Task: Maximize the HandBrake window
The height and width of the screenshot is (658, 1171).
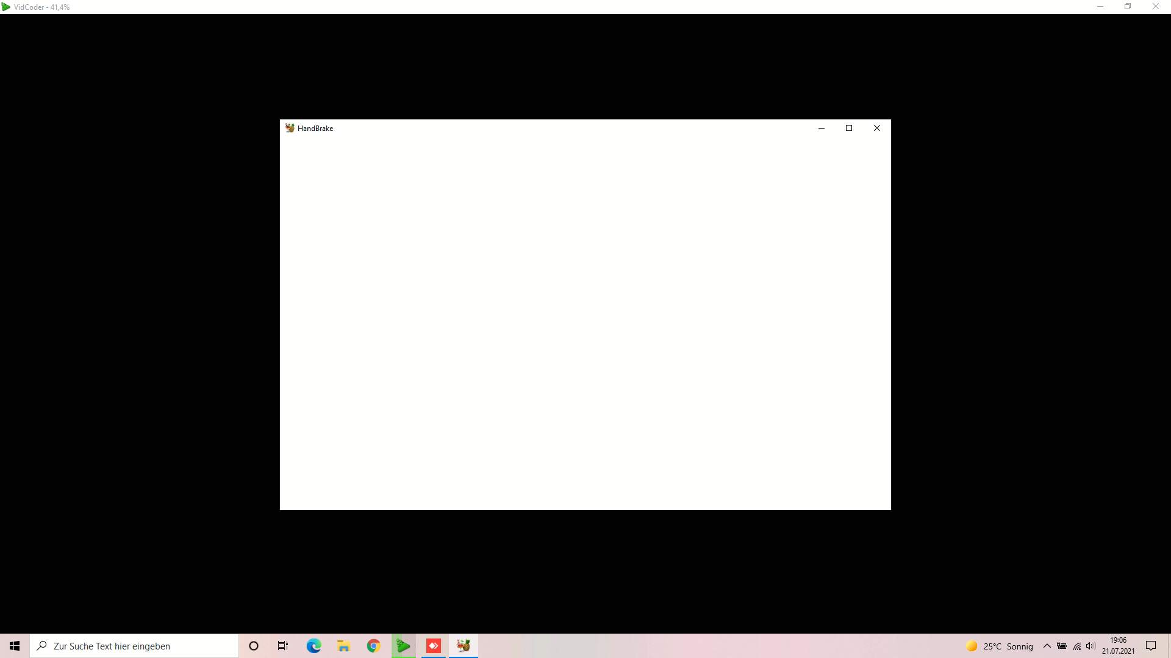Action: tap(848, 128)
